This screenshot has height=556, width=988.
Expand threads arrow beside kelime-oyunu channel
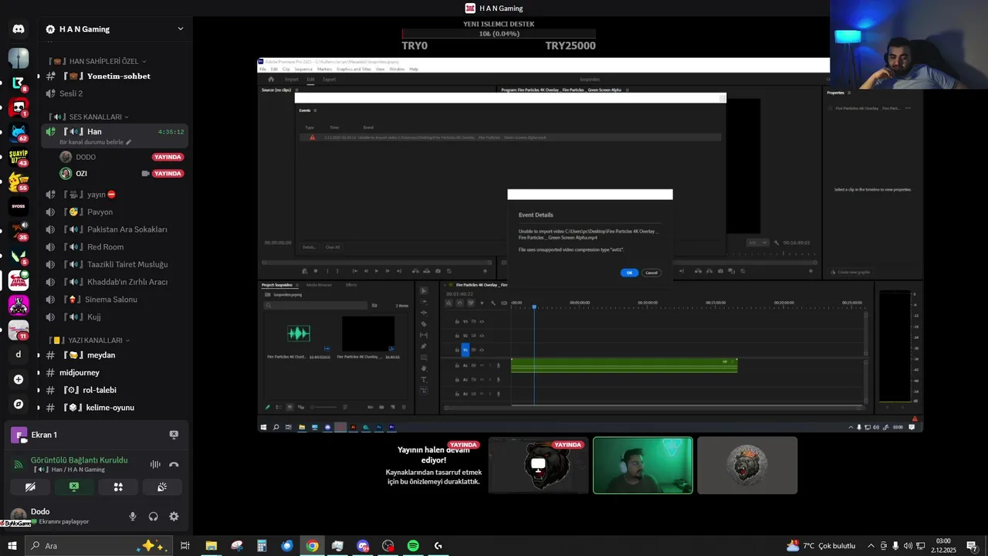tap(39, 407)
